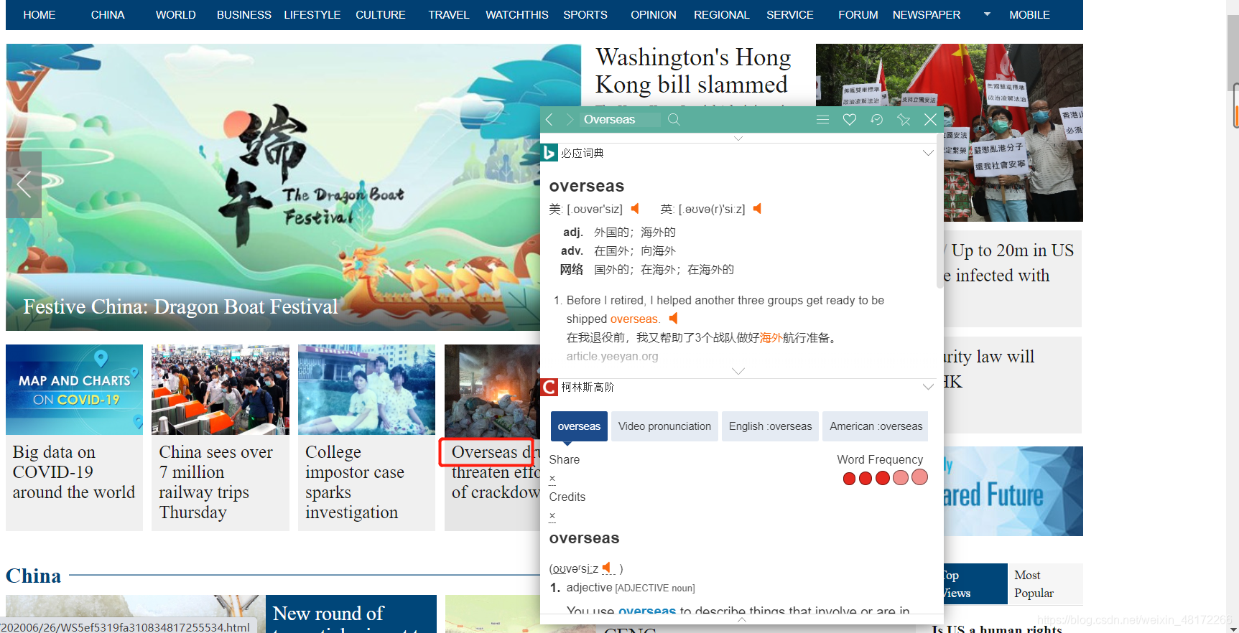Open the college impostor photo thumbnail

pos(366,390)
